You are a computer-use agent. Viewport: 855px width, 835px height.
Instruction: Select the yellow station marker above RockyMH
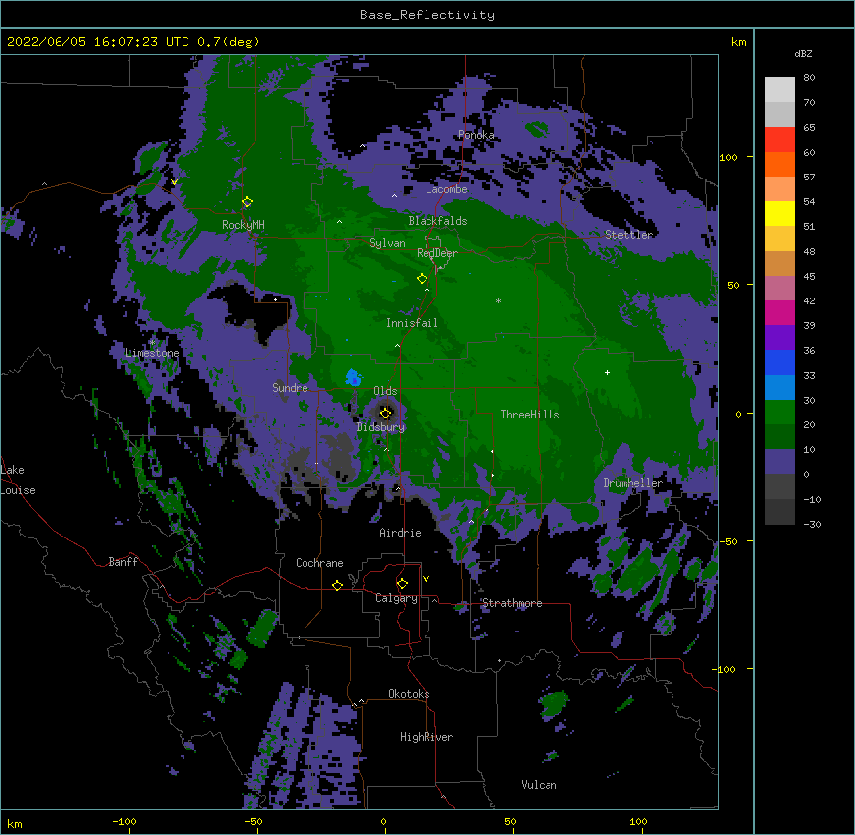coord(248,202)
